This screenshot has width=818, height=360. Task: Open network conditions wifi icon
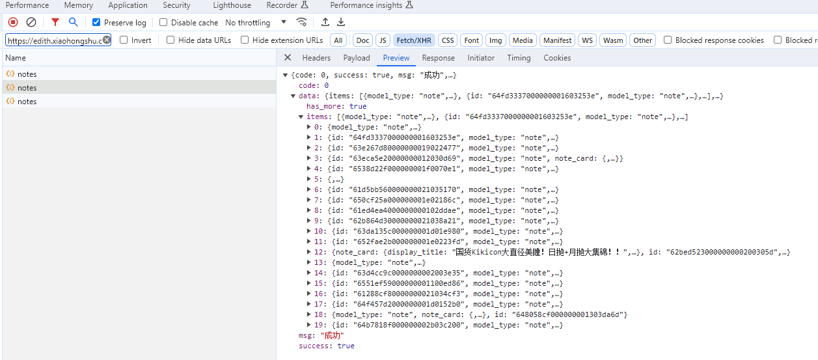[301, 22]
